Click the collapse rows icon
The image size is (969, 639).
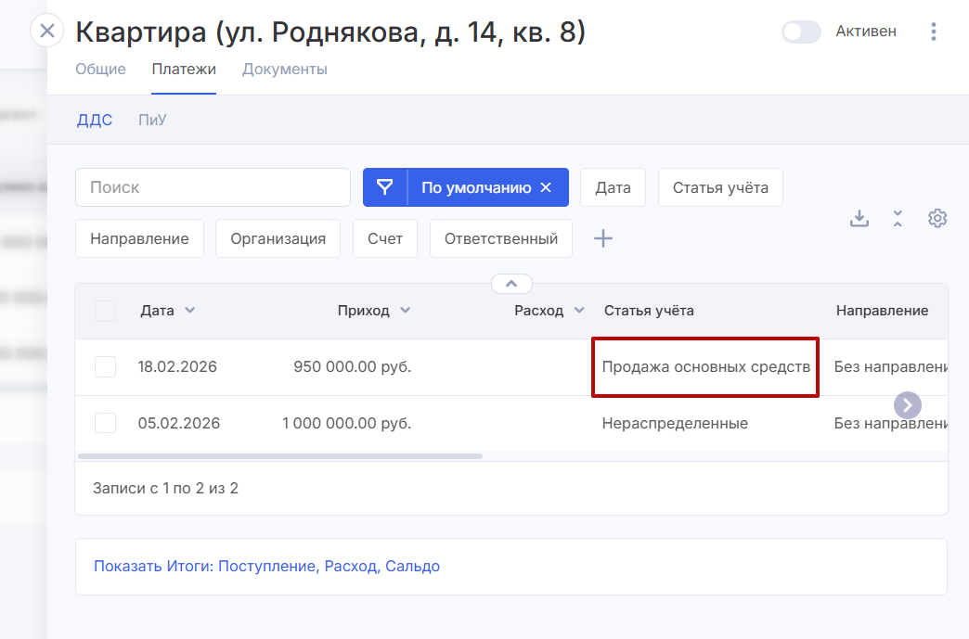point(898,218)
